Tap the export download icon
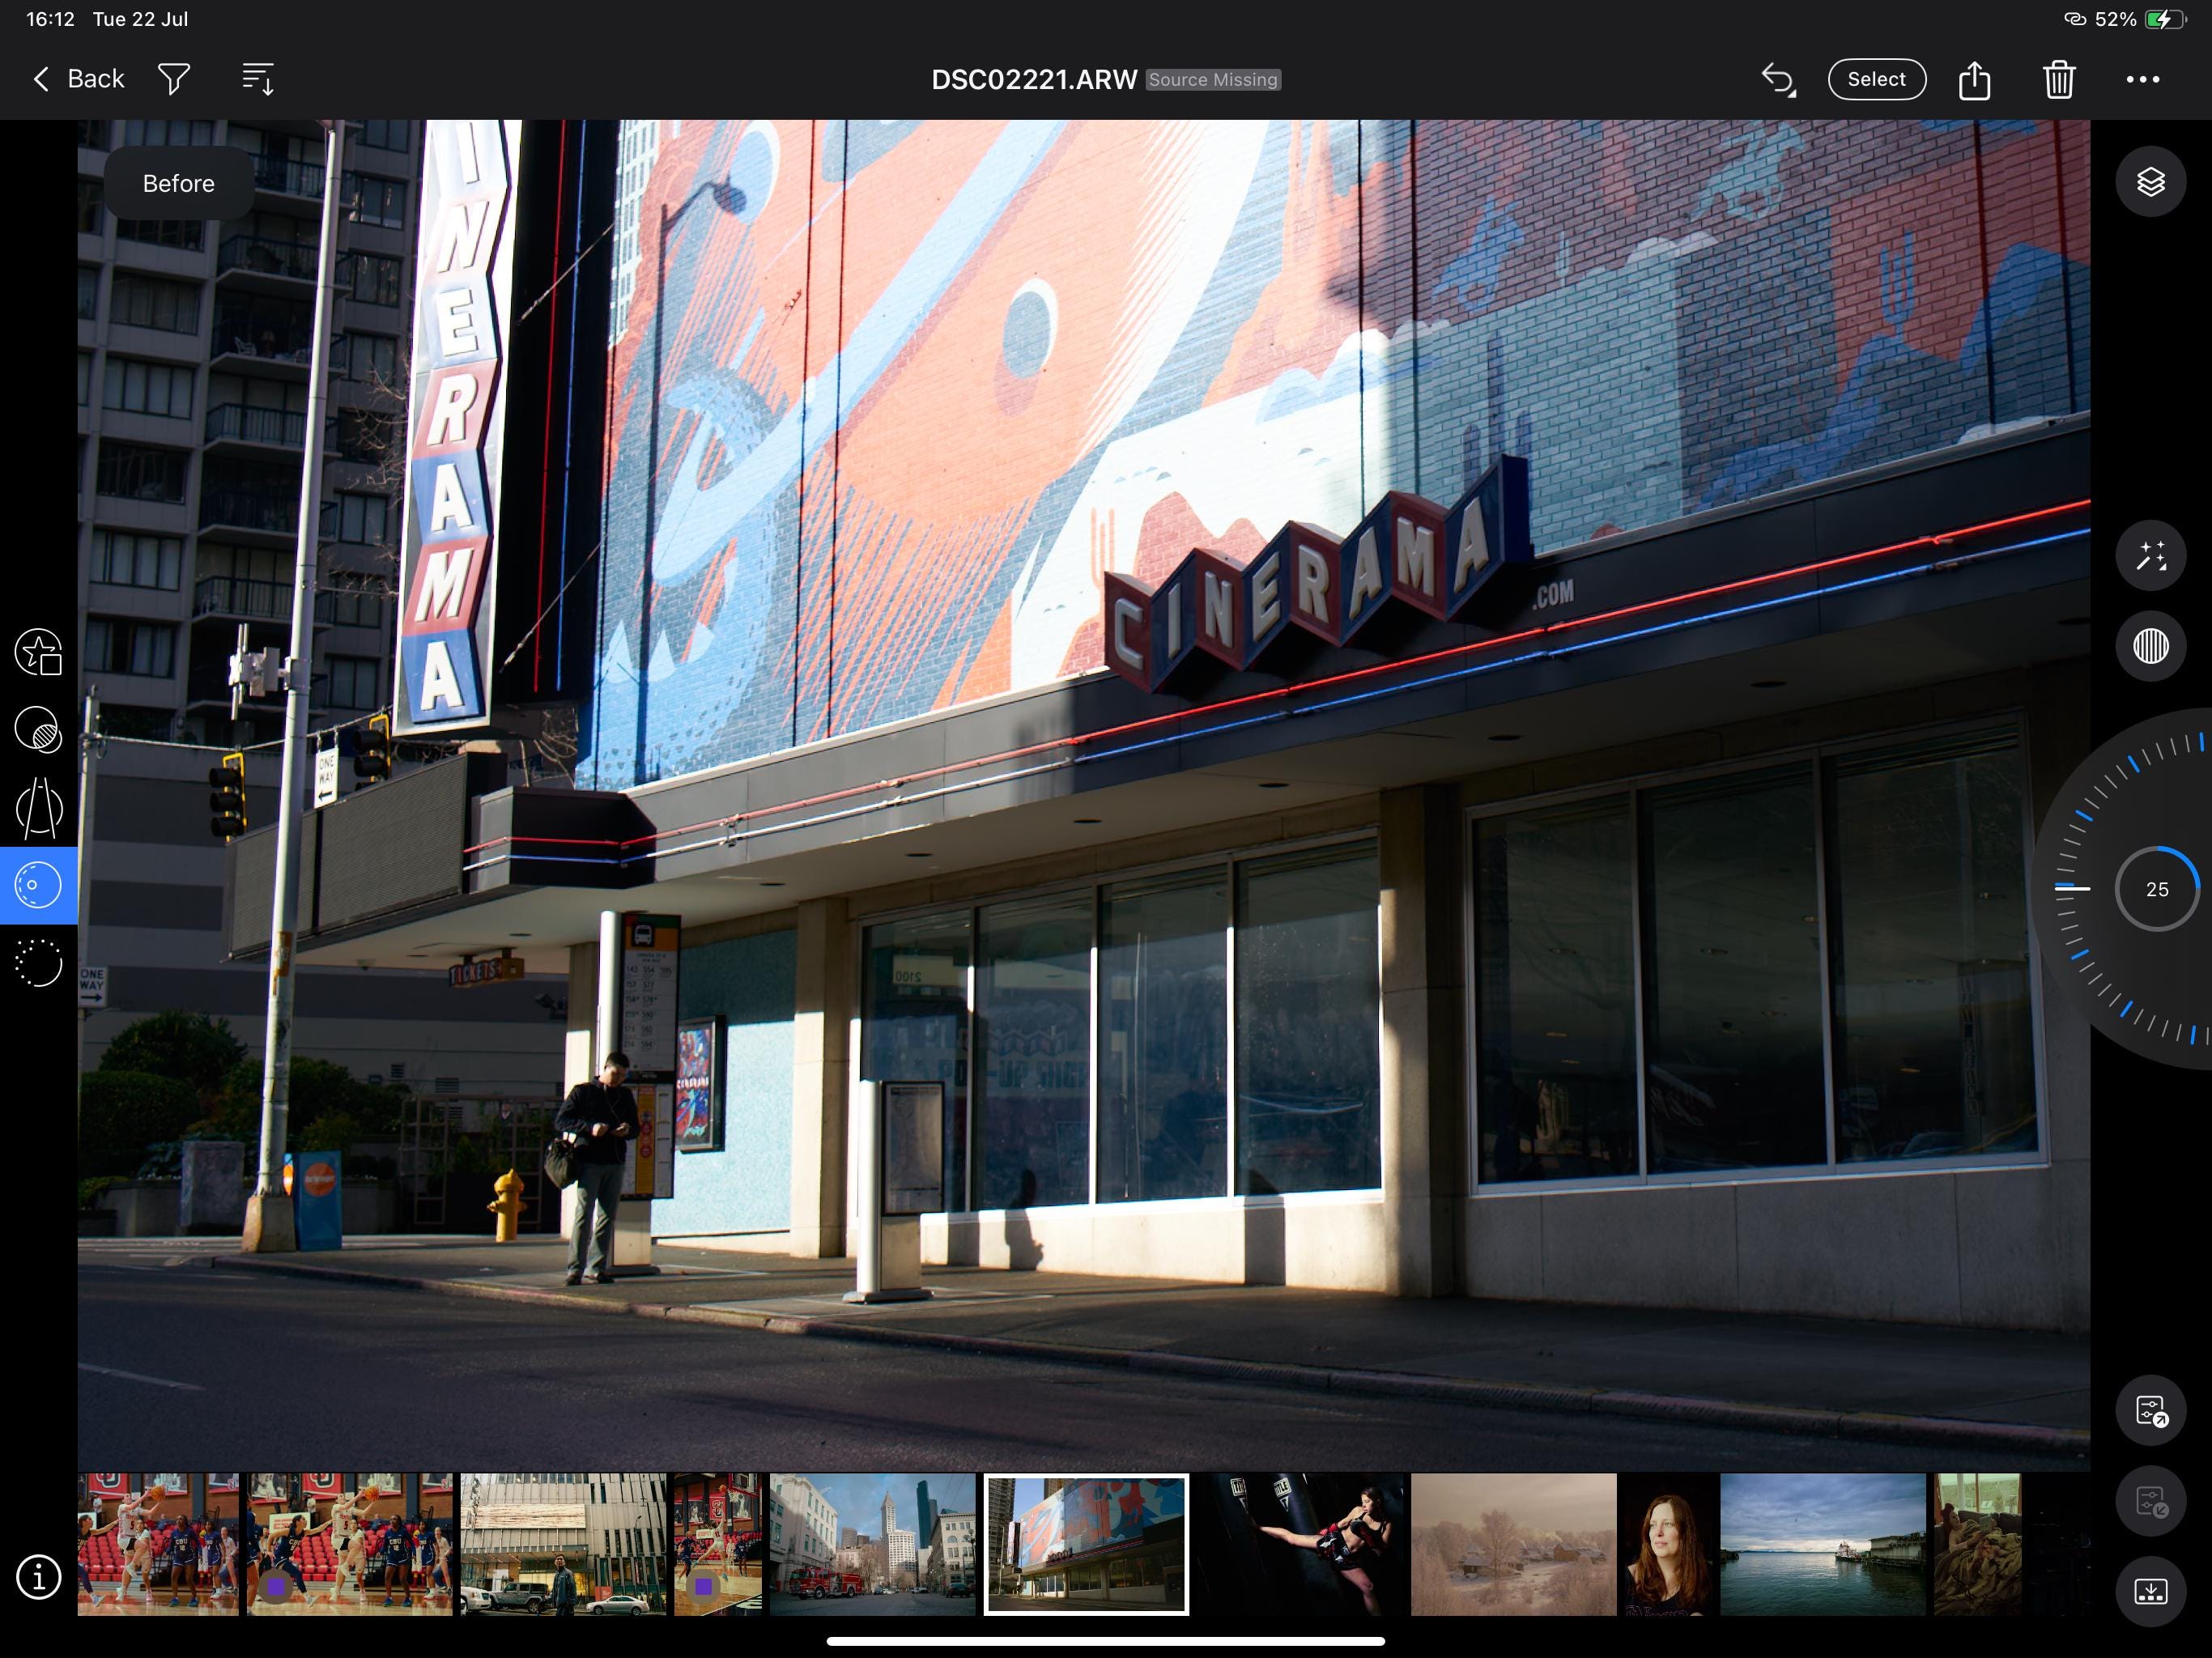The height and width of the screenshot is (1658, 2212). [2150, 1591]
